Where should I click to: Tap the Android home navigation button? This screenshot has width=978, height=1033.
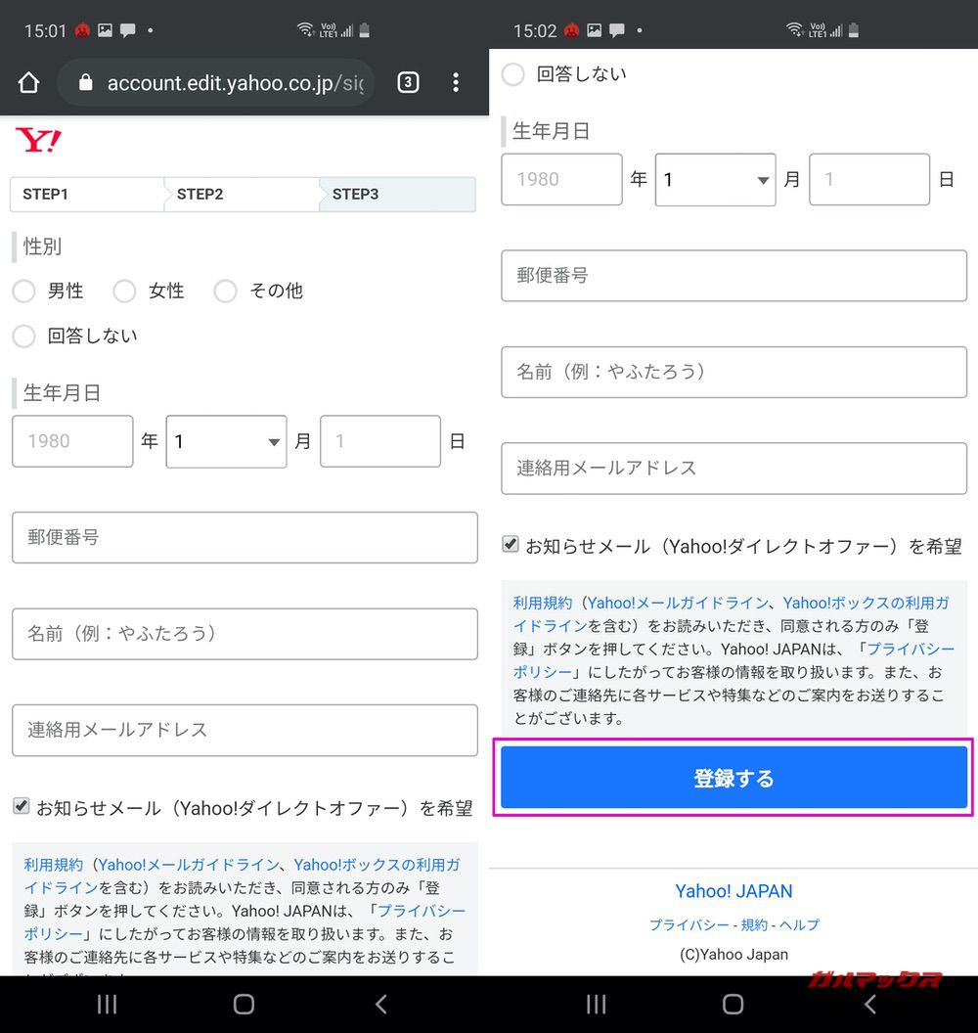tap(244, 1005)
